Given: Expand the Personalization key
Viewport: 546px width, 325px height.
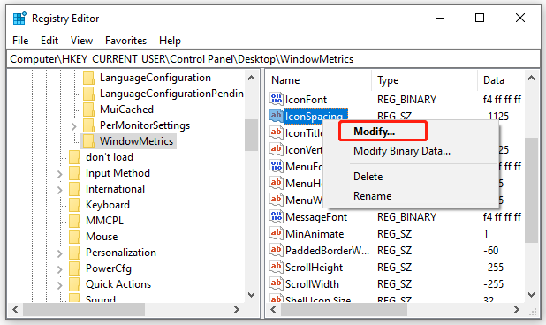Looking at the screenshot, I should tap(59, 253).
